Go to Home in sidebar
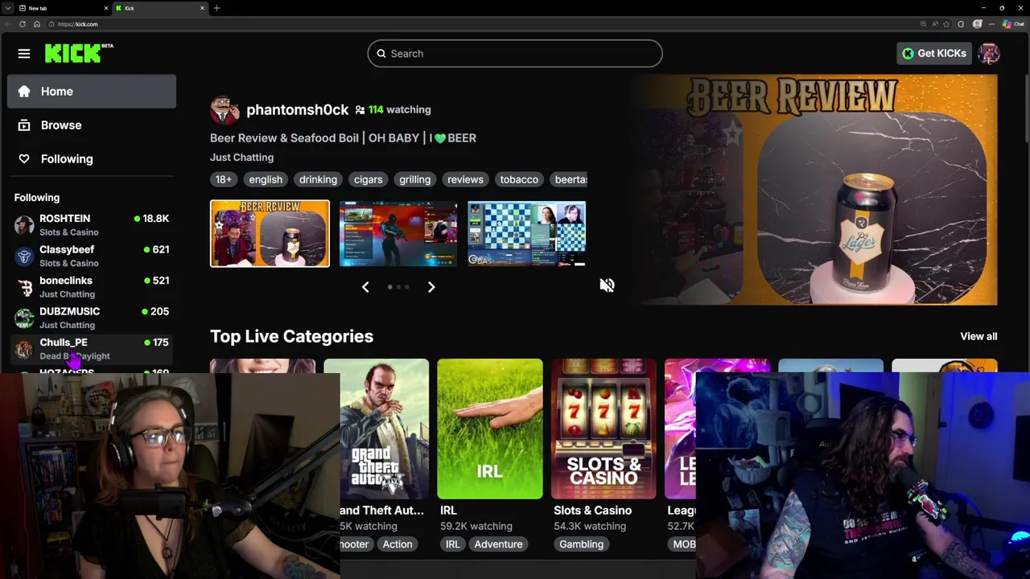The image size is (1030, 579). tap(92, 91)
